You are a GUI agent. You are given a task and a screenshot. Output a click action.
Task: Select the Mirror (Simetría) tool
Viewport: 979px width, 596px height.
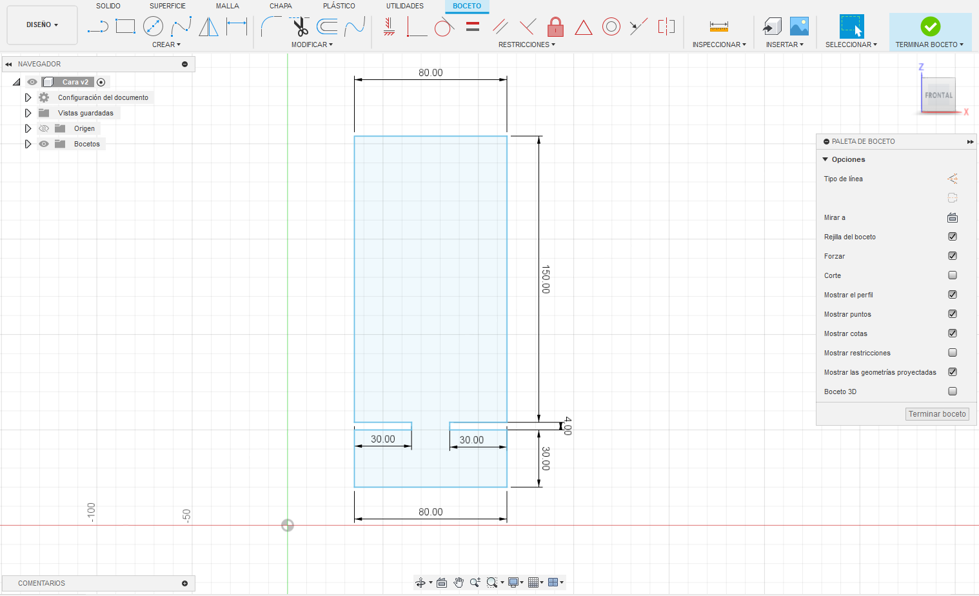point(209,26)
